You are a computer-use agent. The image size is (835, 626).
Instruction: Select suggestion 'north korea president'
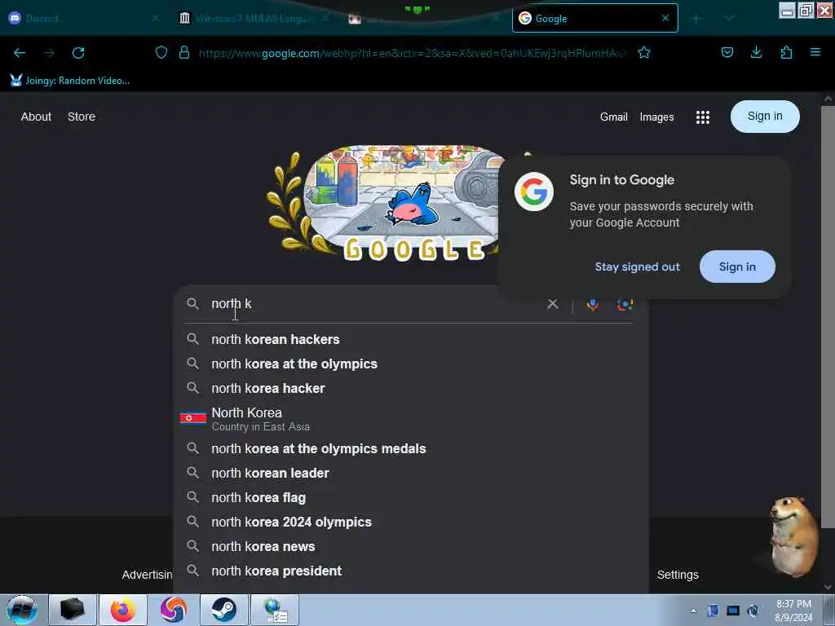pyautogui.click(x=411, y=571)
